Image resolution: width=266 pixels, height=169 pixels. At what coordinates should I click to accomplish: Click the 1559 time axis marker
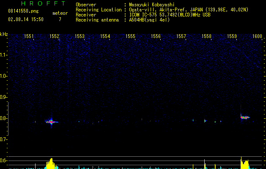[x=232, y=36]
